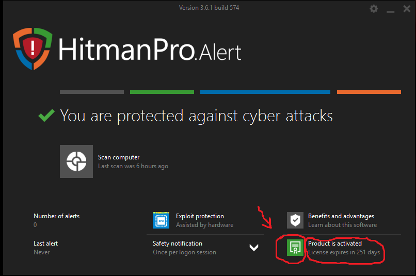Open the settings gear icon
Viewport: 416px width, 276px height.
point(374,9)
